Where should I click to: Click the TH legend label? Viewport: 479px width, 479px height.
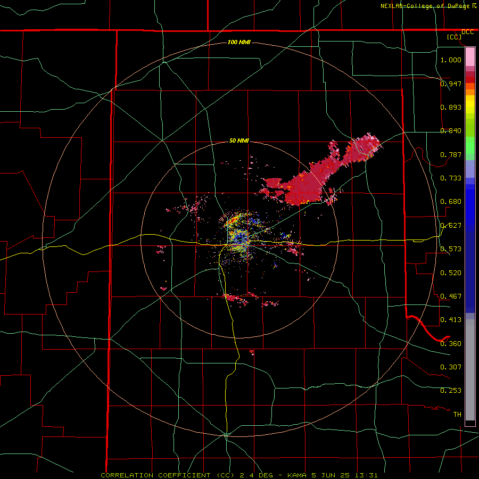(x=457, y=414)
